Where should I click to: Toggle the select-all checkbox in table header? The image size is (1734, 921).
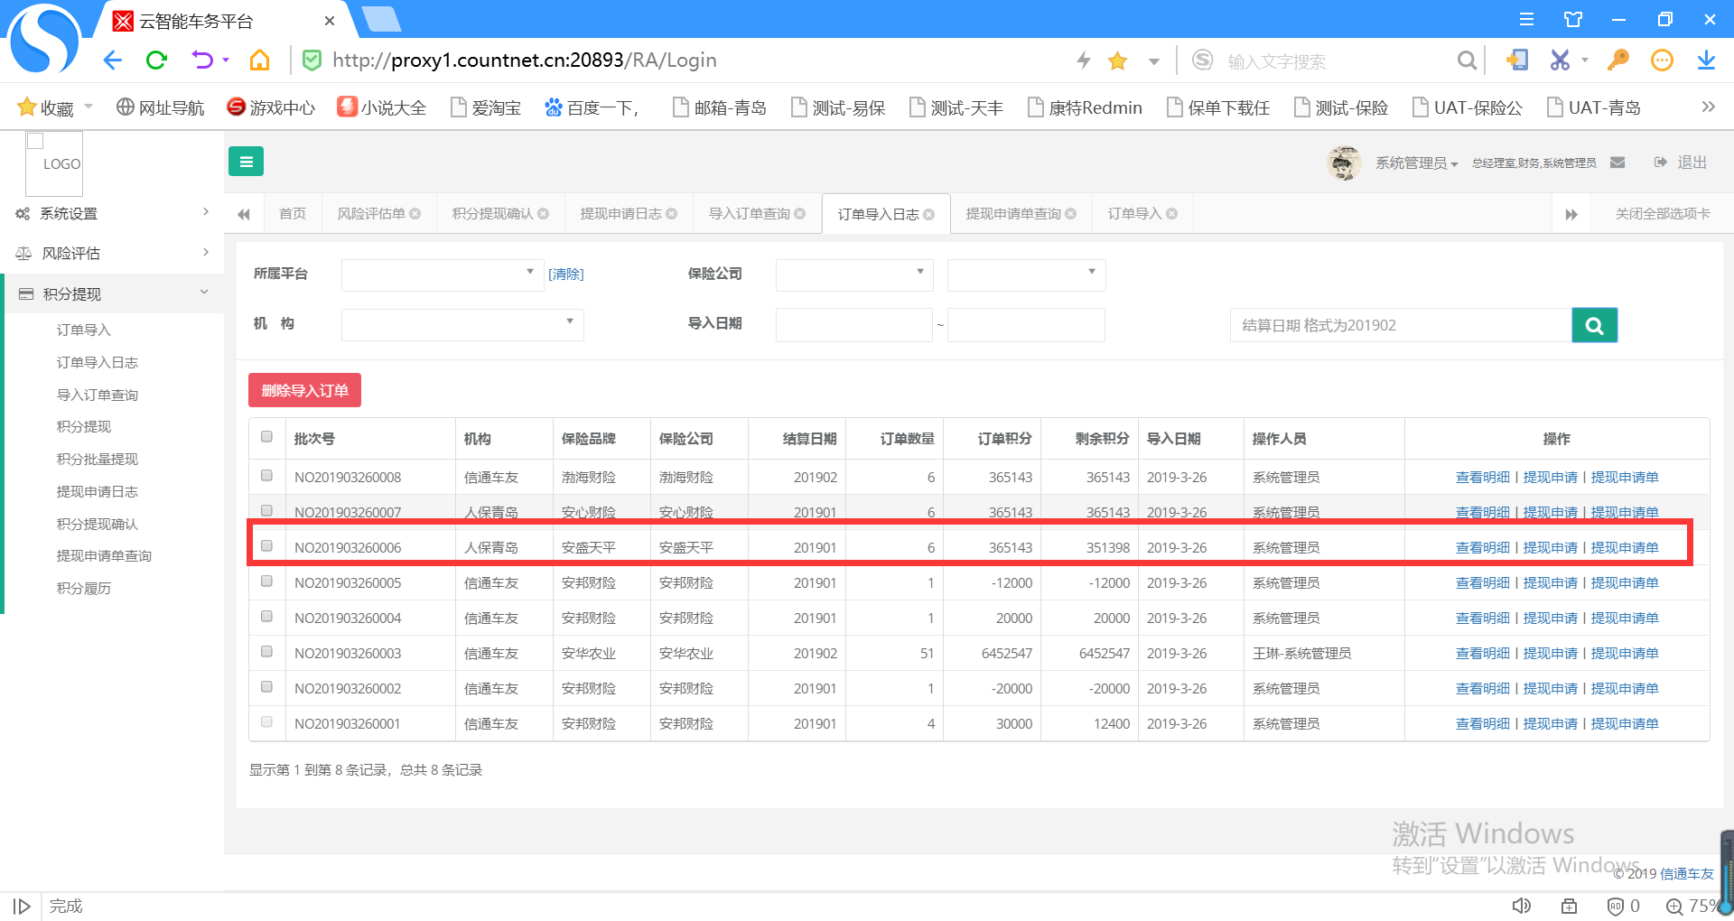coord(266,437)
